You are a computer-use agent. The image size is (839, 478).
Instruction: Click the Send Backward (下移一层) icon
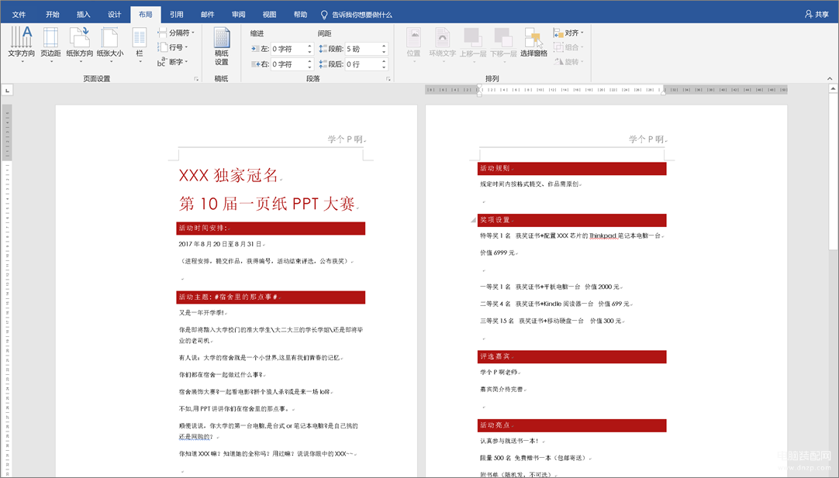click(x=503, y=37)
